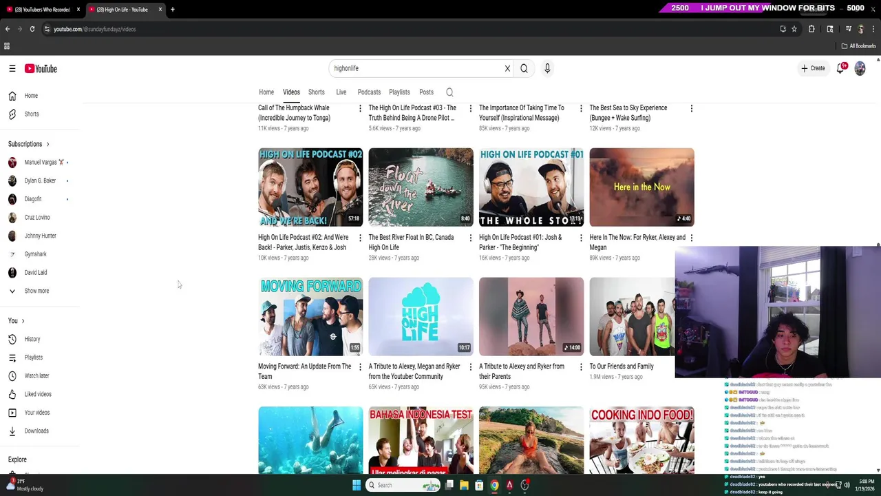
Task: Open a new browser tab
Action: (x=172, y=9)
